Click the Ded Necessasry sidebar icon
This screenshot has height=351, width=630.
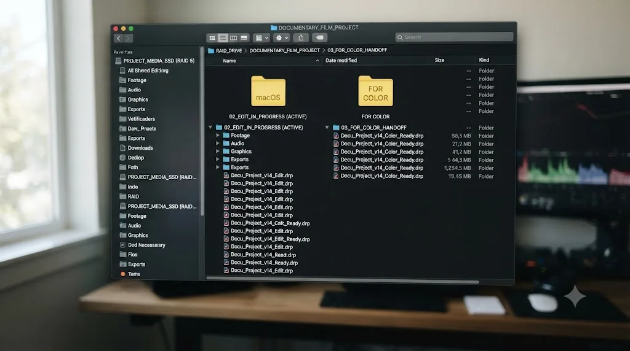122,245
